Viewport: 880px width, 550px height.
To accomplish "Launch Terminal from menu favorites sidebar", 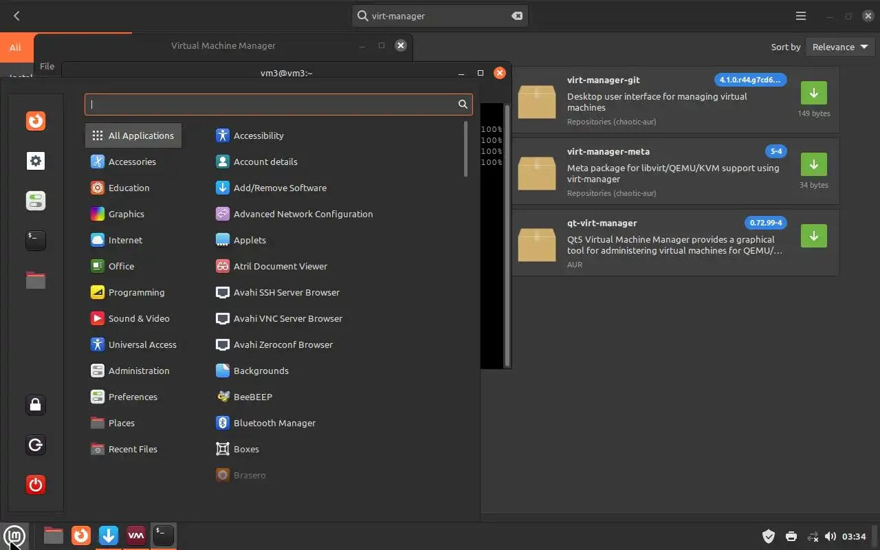I will (x=36, y=240).
